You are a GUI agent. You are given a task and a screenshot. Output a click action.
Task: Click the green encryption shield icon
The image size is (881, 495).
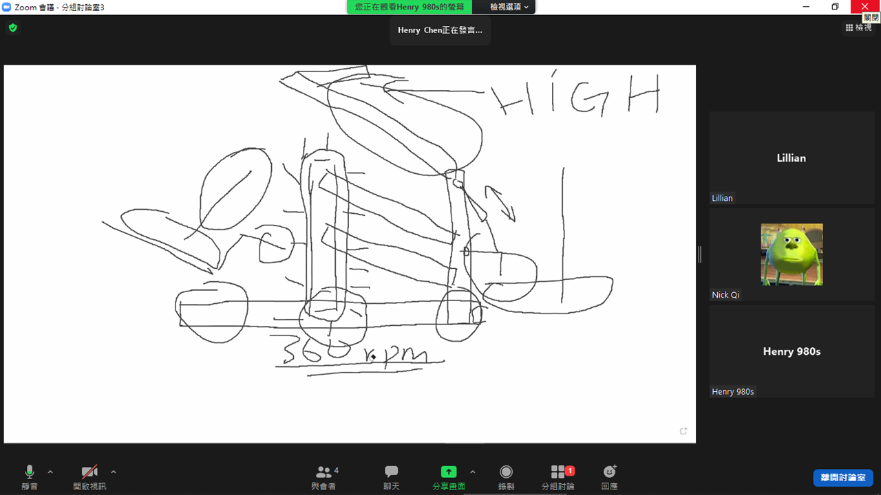tap(12, 28)
